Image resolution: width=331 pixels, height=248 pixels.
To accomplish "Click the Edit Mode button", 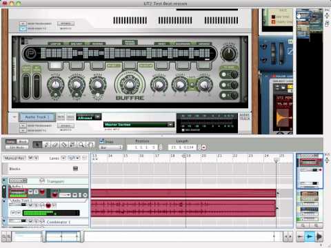I will (17, 147).
